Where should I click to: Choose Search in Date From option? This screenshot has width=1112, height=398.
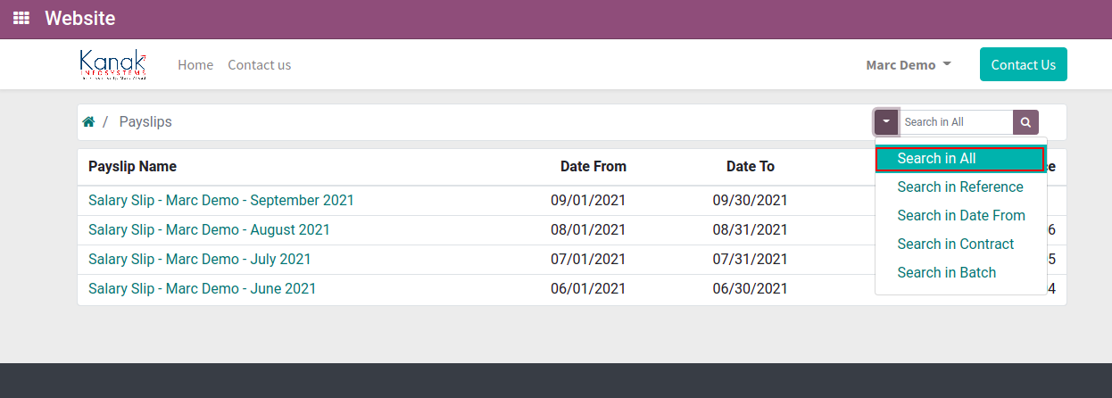coord(960,215)
